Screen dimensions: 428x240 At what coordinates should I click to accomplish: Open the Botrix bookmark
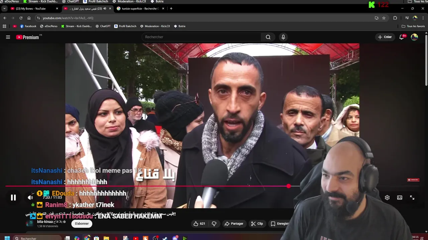180,26
